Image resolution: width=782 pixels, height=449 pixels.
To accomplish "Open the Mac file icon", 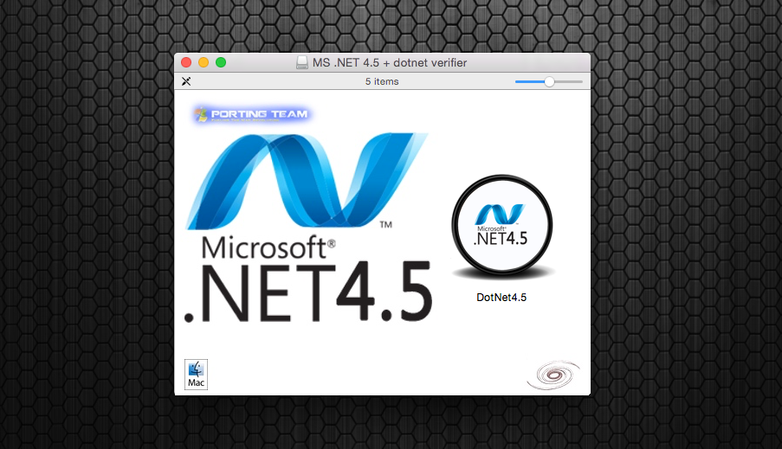I will 196,375.
